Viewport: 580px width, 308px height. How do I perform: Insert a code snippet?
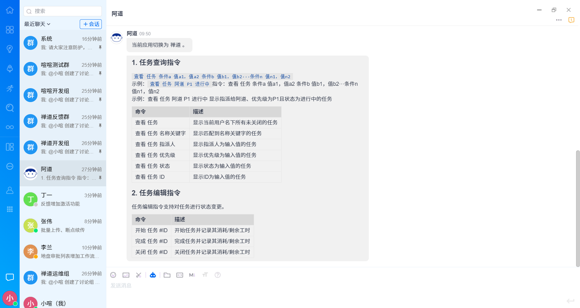180,275
